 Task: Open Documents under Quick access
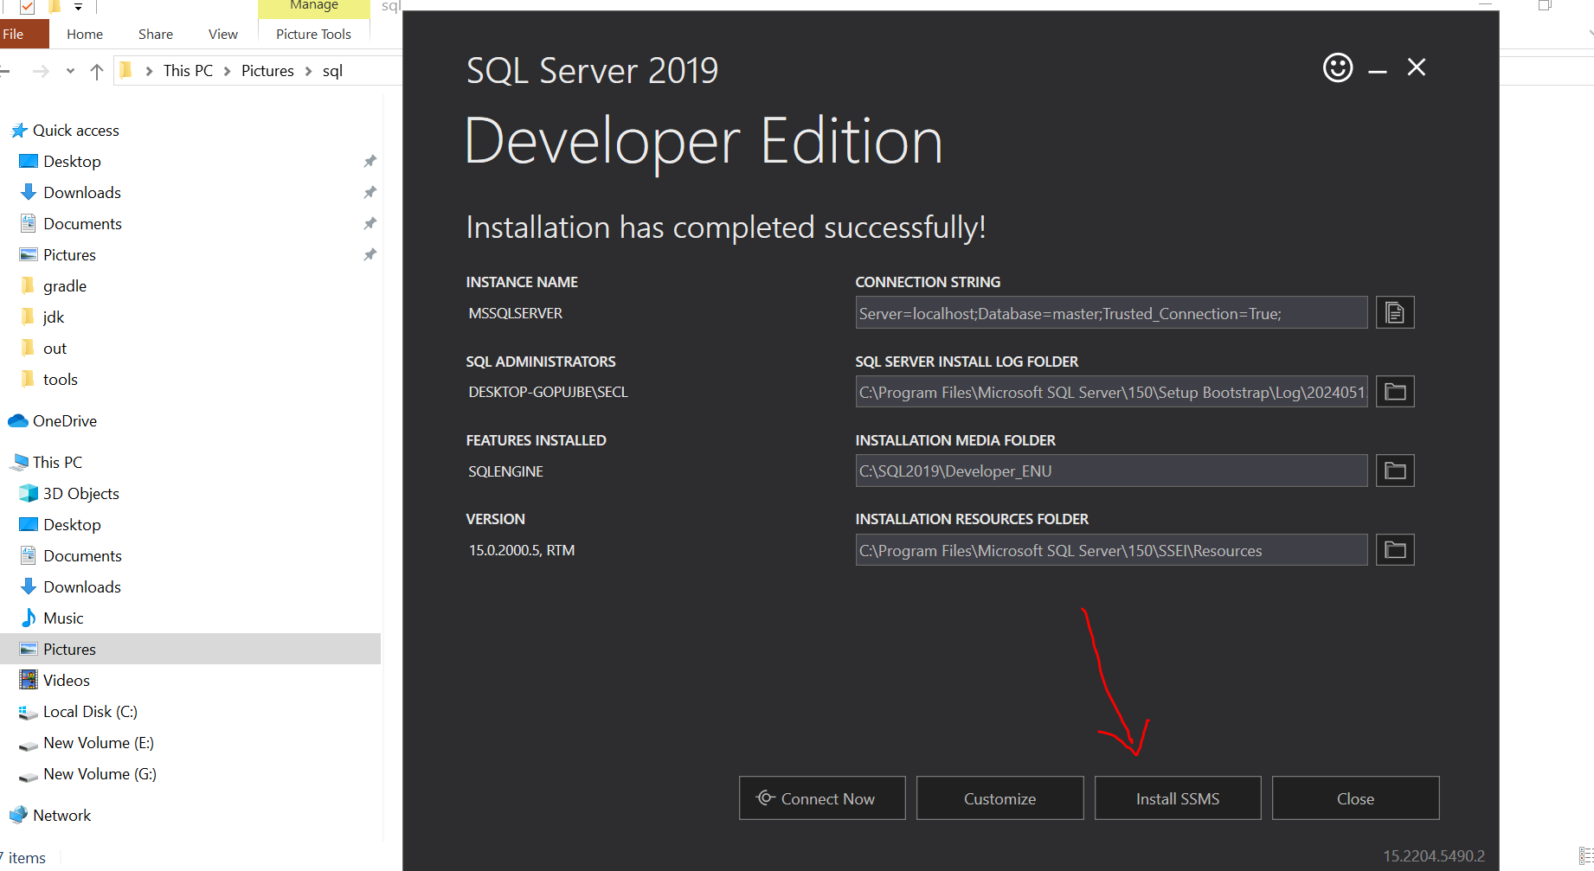click(82, 224)
